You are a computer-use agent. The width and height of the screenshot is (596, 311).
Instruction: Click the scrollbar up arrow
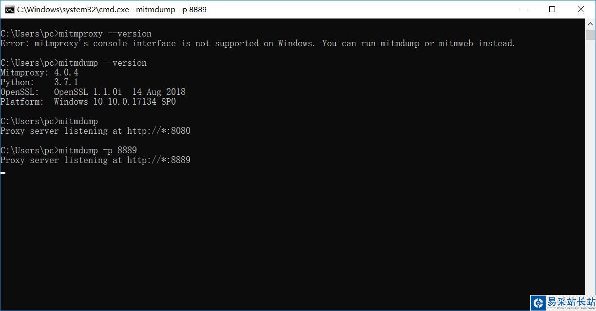[x=590, y=24]
